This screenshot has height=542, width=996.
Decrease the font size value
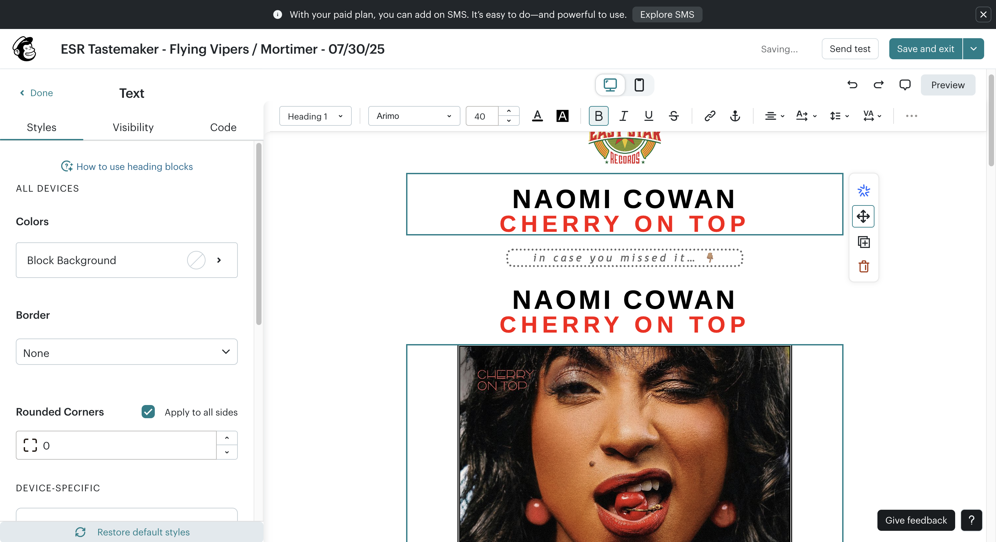click(x=509, y=121)
